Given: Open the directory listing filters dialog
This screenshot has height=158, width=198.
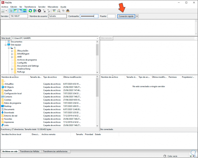Looking at the screenshot, I should [54, 11].
